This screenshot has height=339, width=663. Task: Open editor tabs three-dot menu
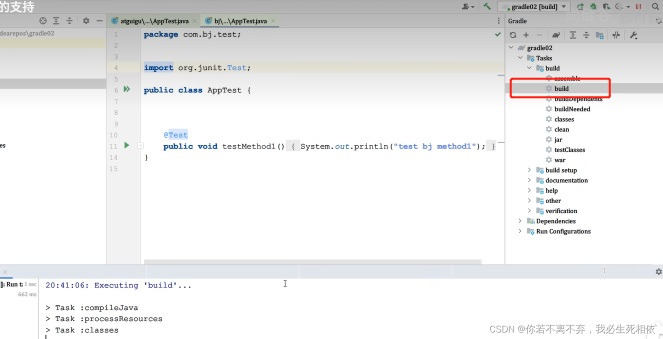[498, 21]
